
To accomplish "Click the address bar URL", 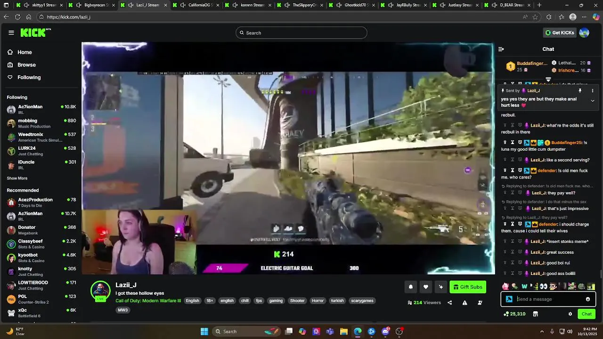I will [69, 17].
